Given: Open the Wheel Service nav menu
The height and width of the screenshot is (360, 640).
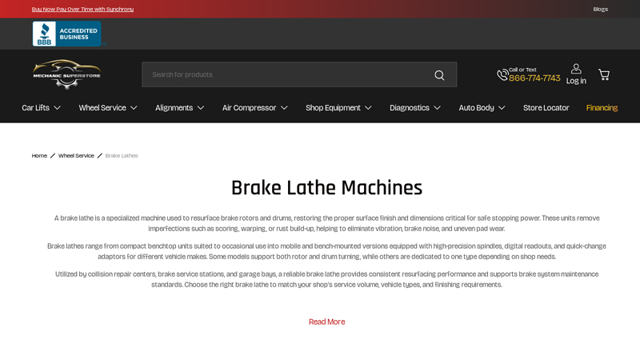Looking at the screenshot, I should click(x=102, y=108).
